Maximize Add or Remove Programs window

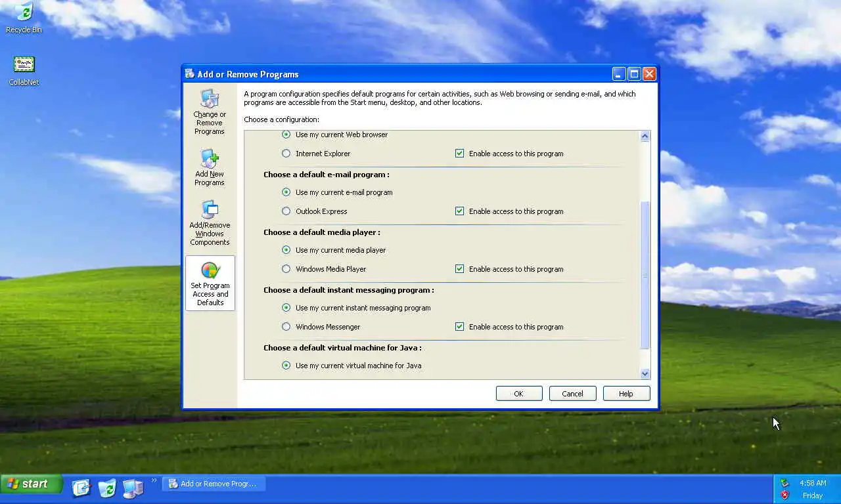[634, 74]
